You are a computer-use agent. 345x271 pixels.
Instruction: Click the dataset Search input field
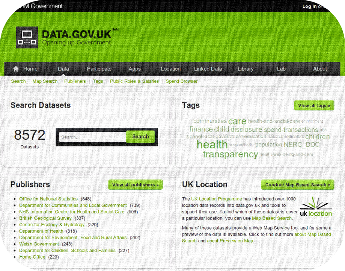coord(93,137)
